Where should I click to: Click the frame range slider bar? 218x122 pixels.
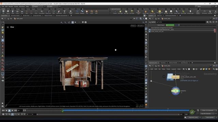pos(108,115)
